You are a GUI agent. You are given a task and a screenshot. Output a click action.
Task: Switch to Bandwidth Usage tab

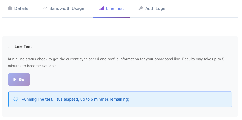(64, 8)
